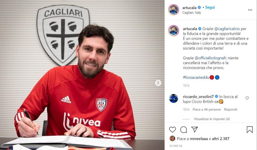Screen dimensions: 257x150
Task: Follow artucala using the Segui link
Action: 210,7
